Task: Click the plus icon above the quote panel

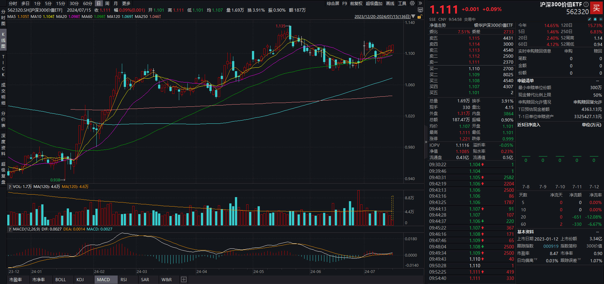Action: click(x=600, y=19)
